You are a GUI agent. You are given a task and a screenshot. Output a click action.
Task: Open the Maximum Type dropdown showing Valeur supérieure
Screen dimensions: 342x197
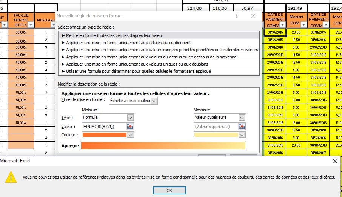click(x=242, y=118)
